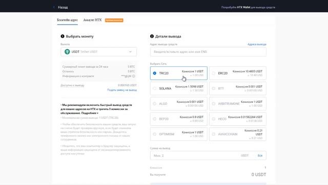Click the Детали вывода heading
The height and width of the screenshot is (185, 328).
tap(168, 36)
